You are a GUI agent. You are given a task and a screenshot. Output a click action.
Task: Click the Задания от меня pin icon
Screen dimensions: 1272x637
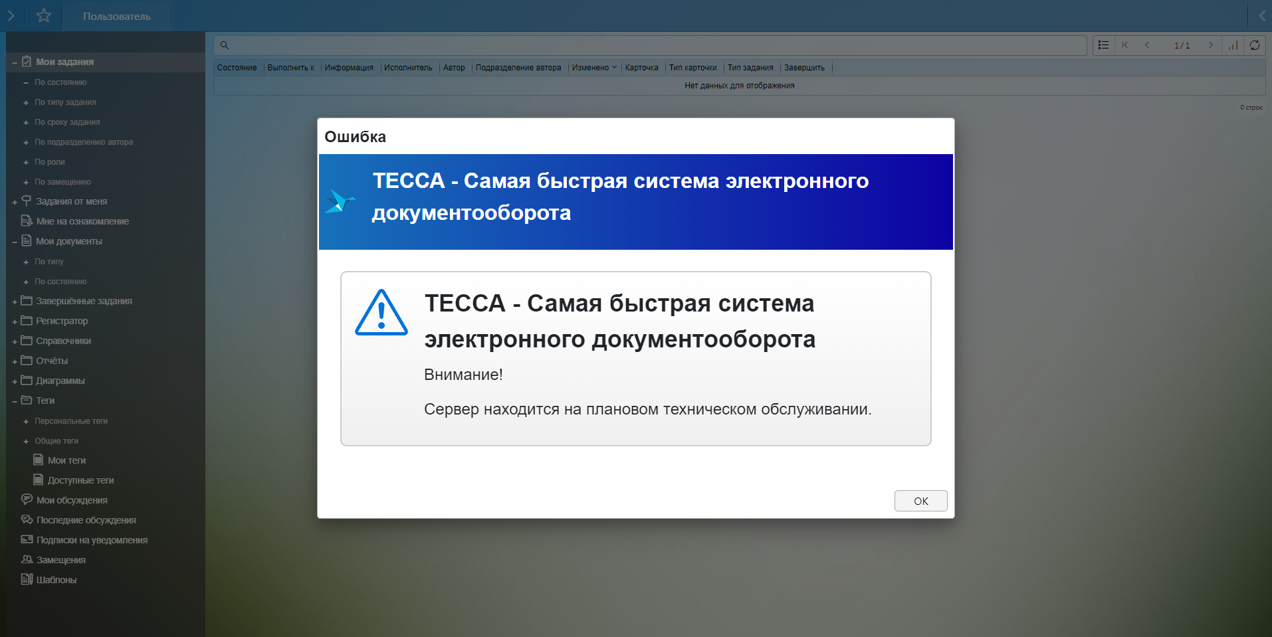point(27,201)
